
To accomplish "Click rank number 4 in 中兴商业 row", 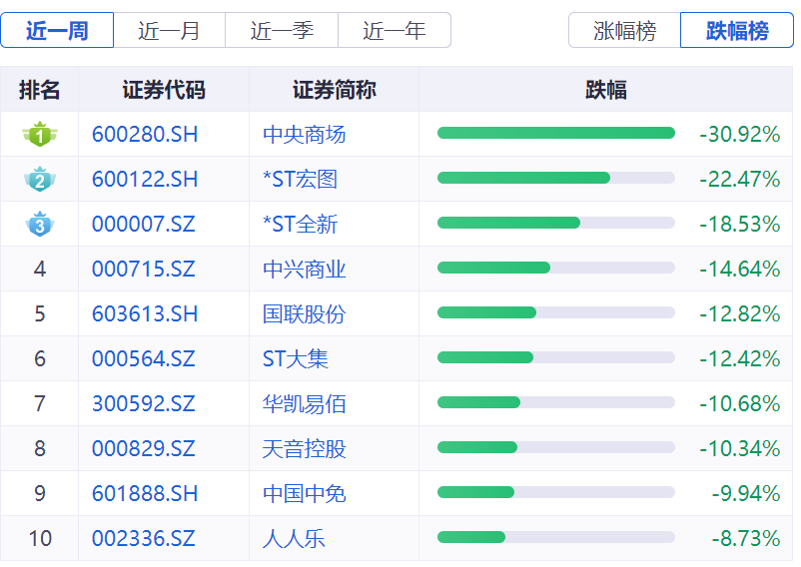I will pyautogui.click(x=40, y=270).
